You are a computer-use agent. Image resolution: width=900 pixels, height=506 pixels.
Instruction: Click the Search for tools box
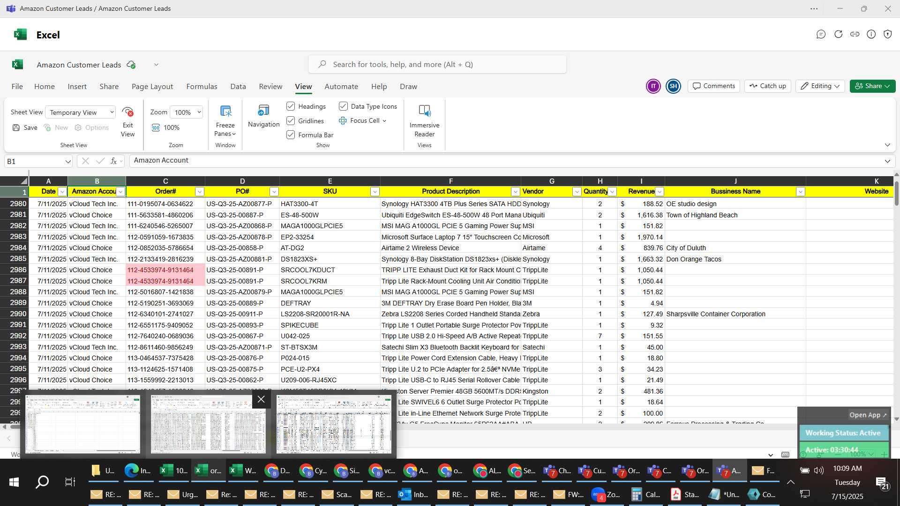point(437,65)
